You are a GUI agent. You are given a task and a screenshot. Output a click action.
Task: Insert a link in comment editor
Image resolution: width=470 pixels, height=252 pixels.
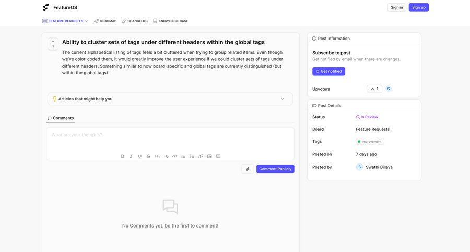pyautogui.click(x=201, y=156)
